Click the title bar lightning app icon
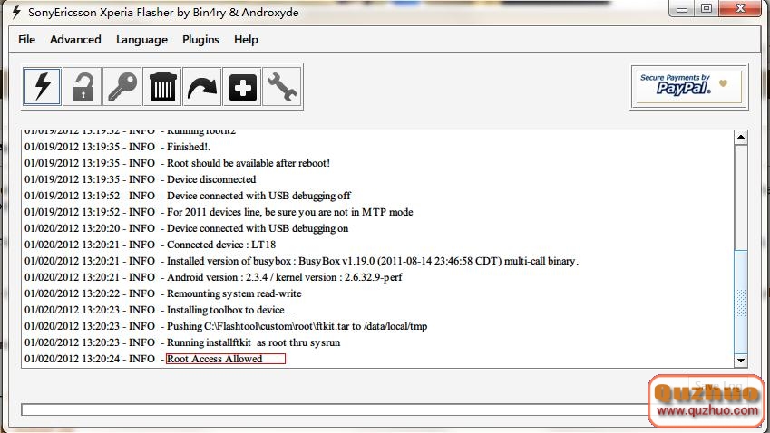The width and height of the screenshot is (770, 433). point(16,12)
